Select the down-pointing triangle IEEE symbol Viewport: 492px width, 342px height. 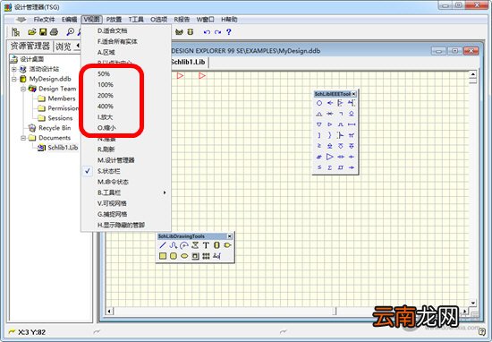[x=319, y=124]
